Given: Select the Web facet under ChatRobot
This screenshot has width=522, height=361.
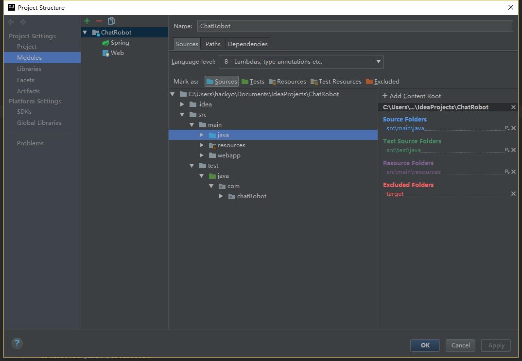Looking at the screenshot, I should point(117,53).
